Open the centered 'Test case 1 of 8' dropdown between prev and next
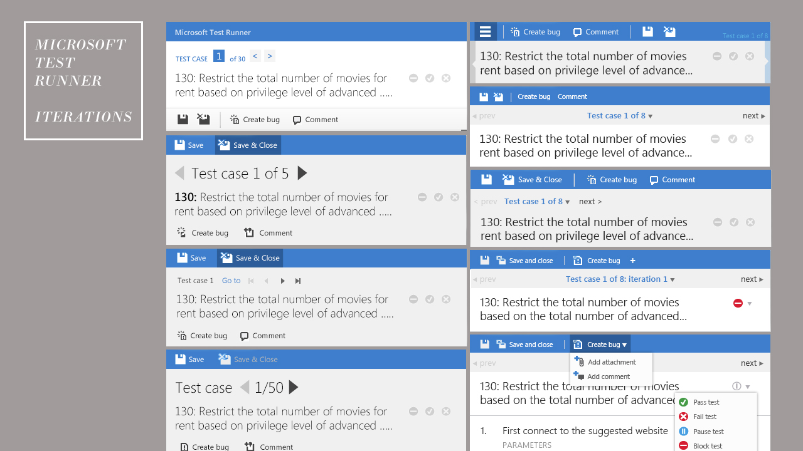 click(x=620, y=116)
